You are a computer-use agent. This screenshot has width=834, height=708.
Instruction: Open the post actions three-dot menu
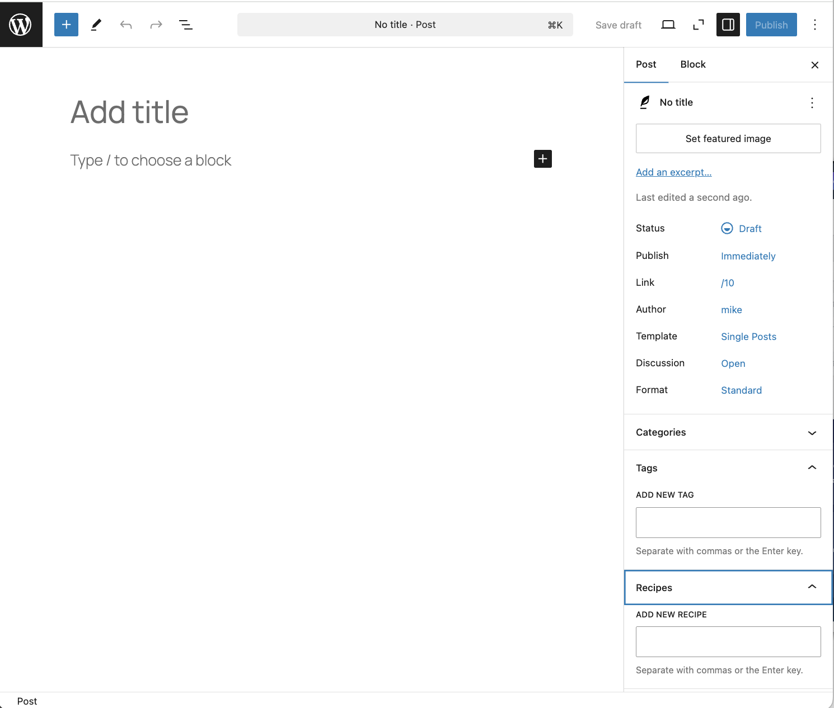pyautogui.click(x=812, y=103)
